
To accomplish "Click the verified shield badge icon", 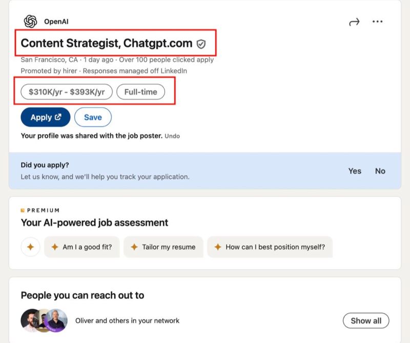I will [x=201, y=44].
